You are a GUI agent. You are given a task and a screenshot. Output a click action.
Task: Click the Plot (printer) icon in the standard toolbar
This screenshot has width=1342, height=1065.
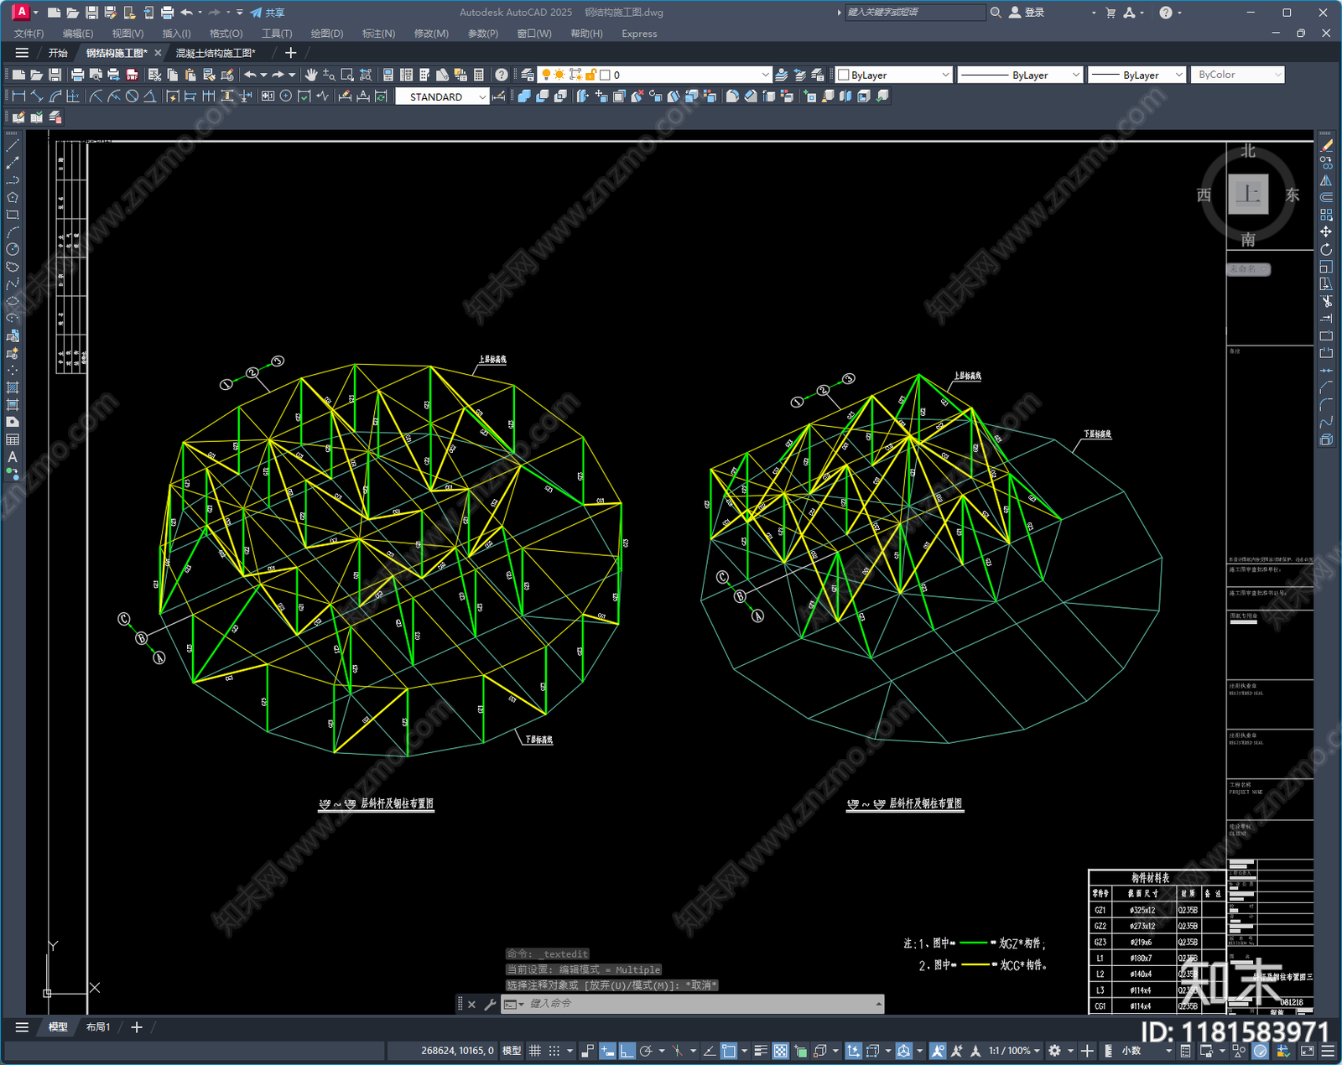click(x=77, y=75)
